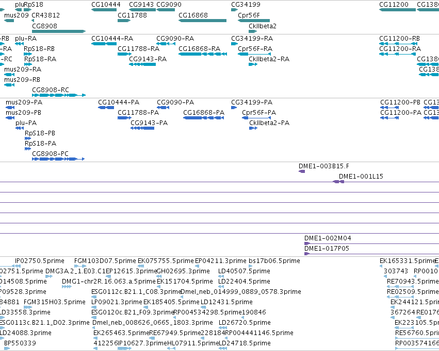Select protein RpS18-PB
This screenshot has height=351, width=439.
(x=40, y=133)
